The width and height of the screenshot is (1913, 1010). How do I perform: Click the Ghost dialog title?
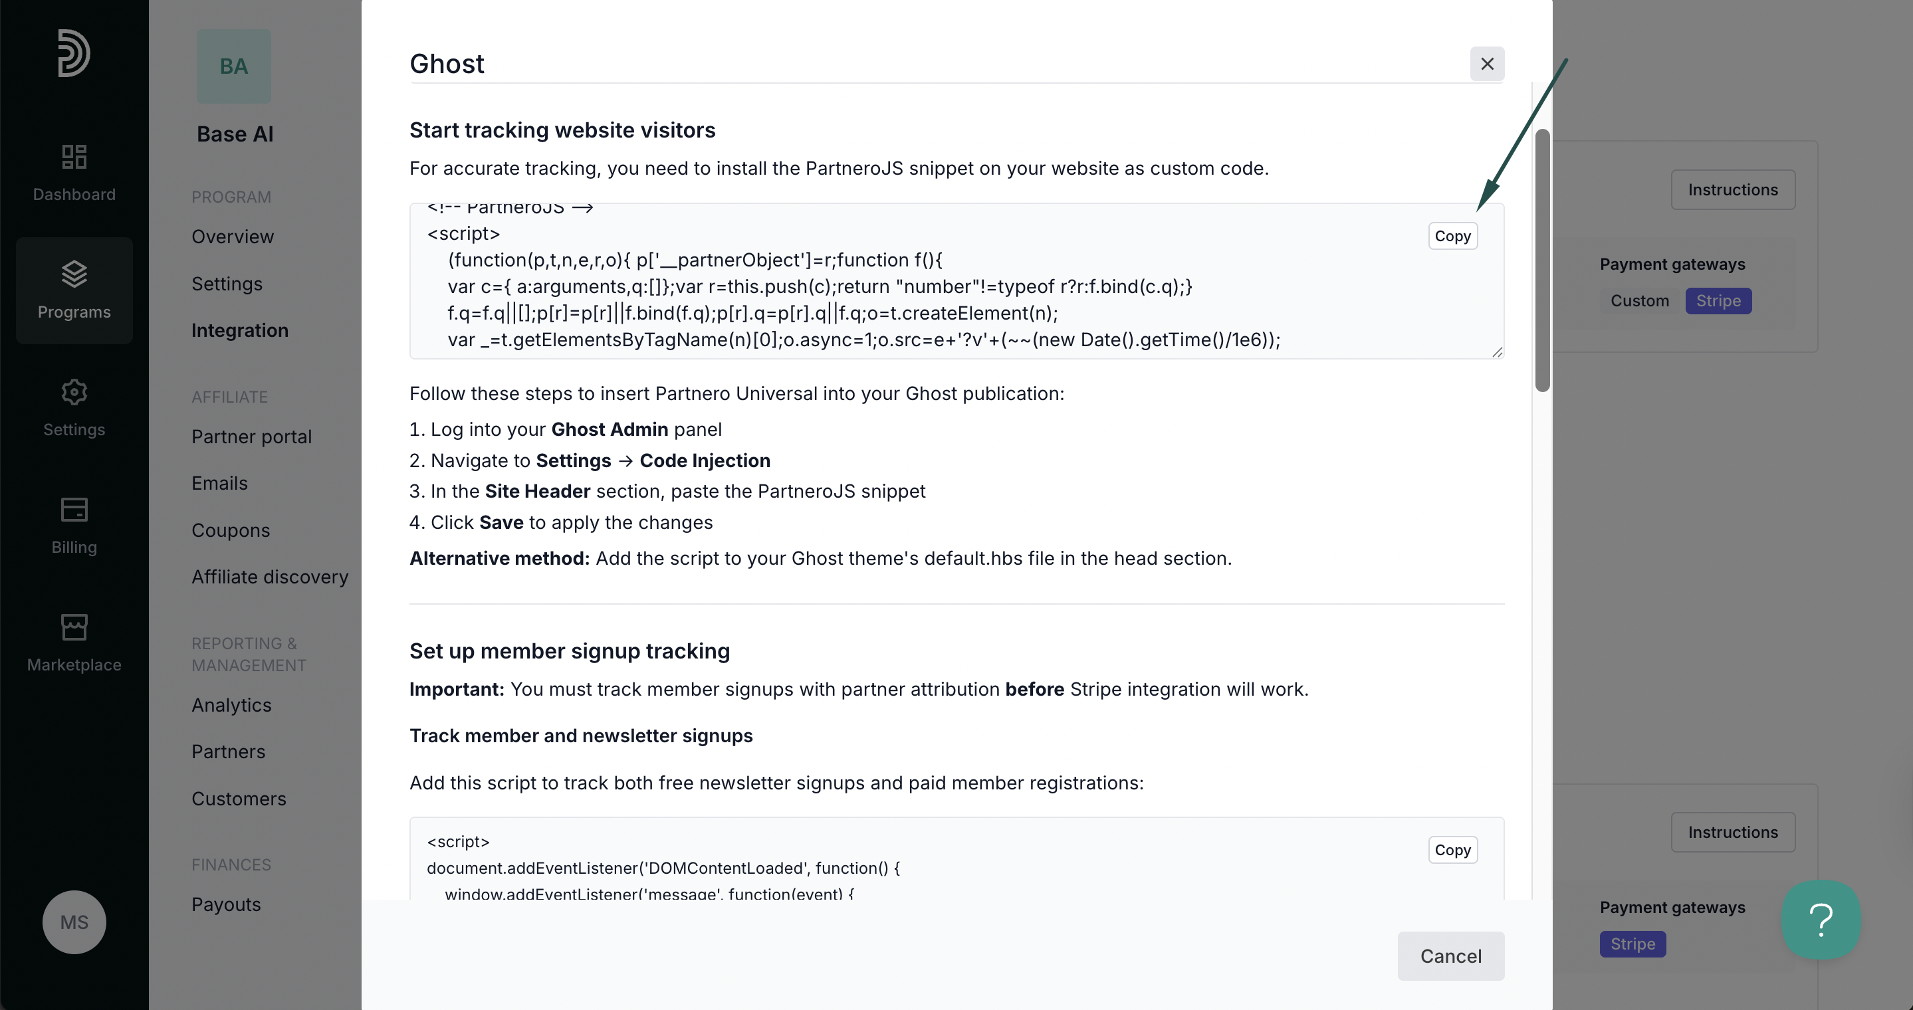pyautogui.click(x=447, y=64)
